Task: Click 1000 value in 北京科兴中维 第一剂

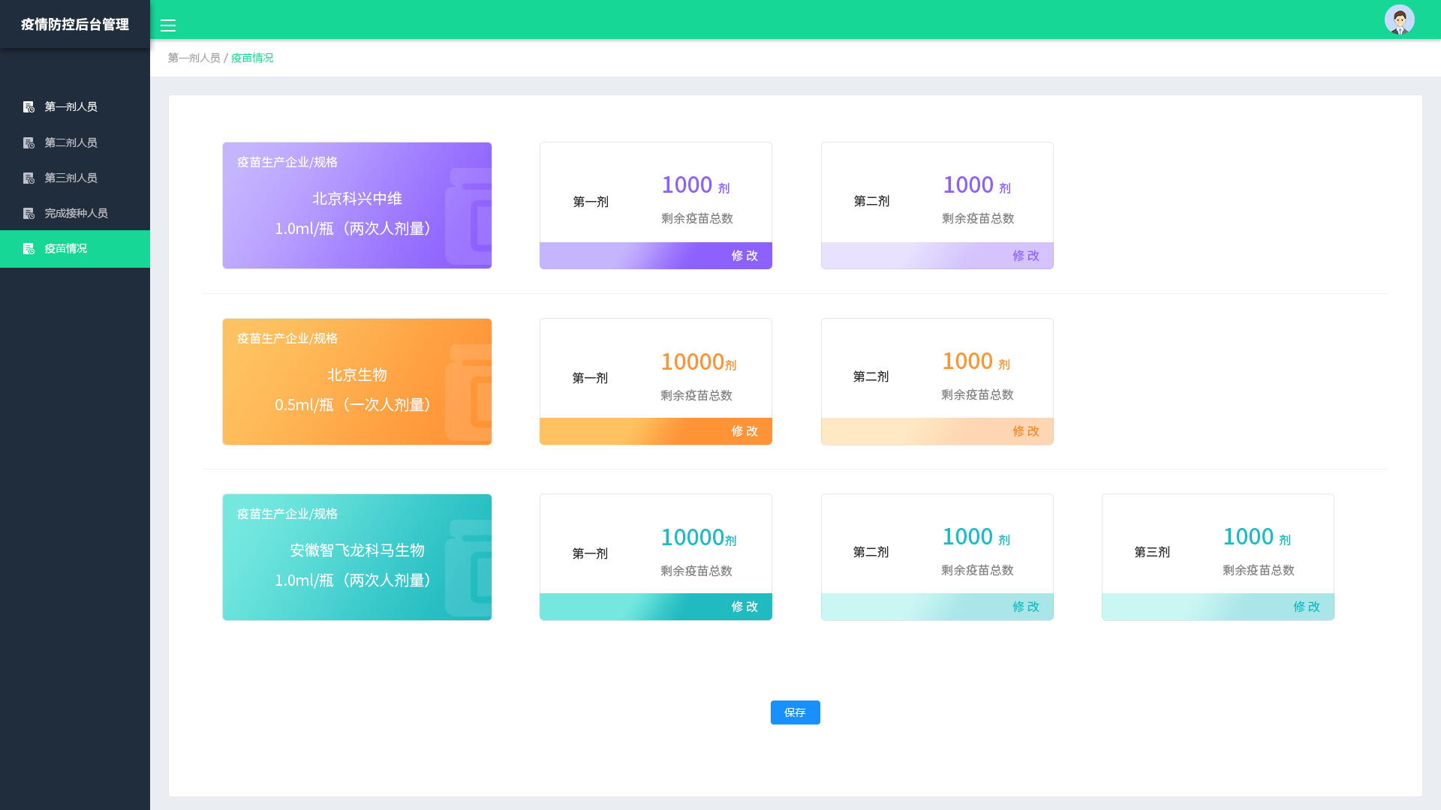Action: pos(687,184)
